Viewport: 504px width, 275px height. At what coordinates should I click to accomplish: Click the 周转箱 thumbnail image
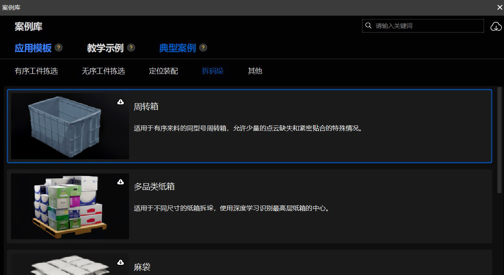coord(69,126)
